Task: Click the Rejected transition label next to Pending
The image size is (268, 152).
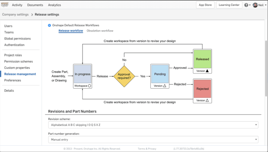Action: coord(180,84)
